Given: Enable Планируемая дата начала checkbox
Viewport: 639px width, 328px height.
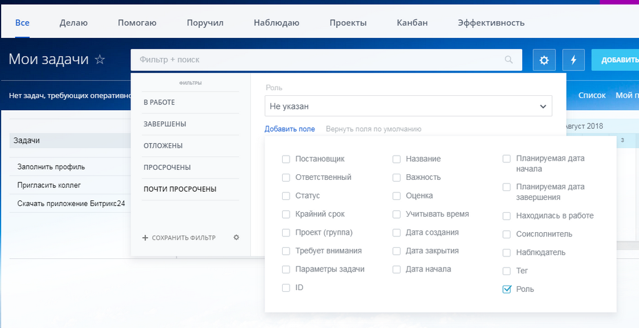Looking at the screenshot, I should pos(506,159).
